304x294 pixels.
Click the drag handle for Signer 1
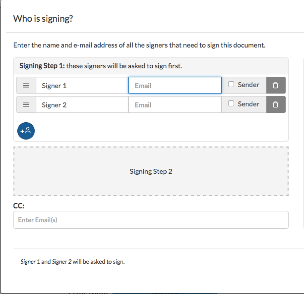point(26,86)
